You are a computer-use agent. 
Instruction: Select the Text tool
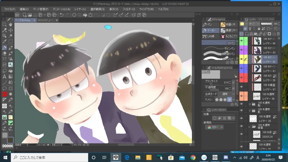pos(4,77)
